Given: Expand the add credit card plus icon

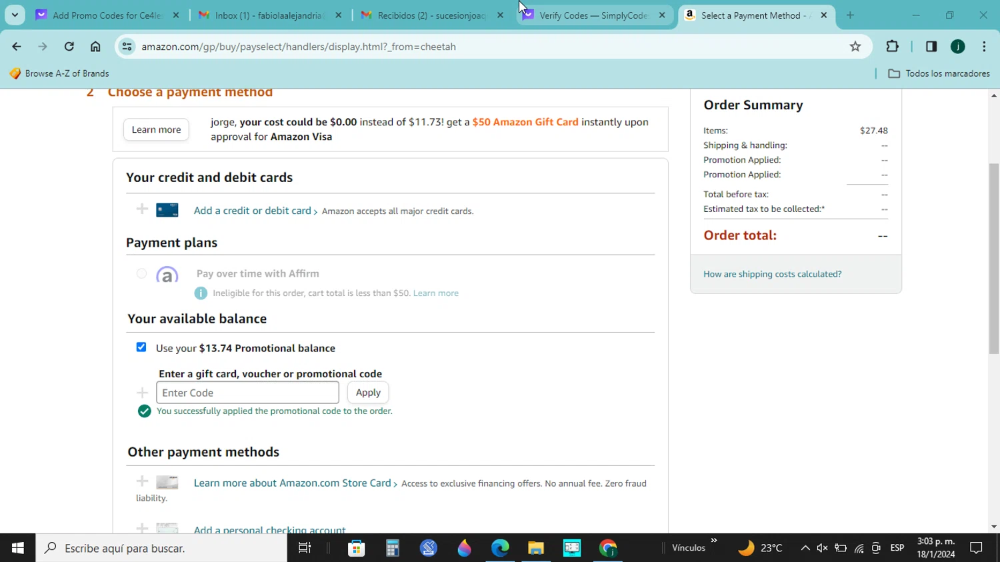Looking at the screenshot, I should (142, 209).
